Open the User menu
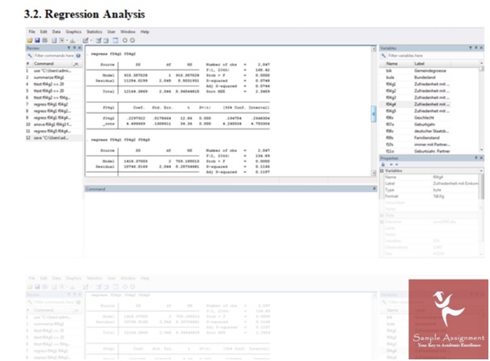 [x=112, y=31]
